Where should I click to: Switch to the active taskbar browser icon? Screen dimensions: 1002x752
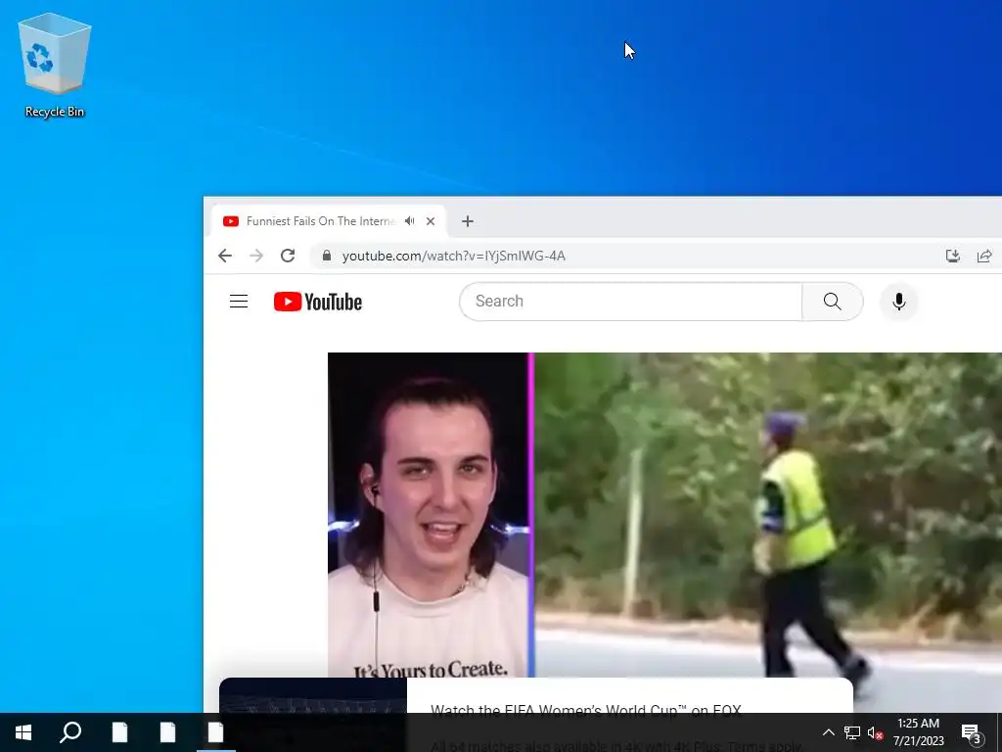[x=215, y=732]
